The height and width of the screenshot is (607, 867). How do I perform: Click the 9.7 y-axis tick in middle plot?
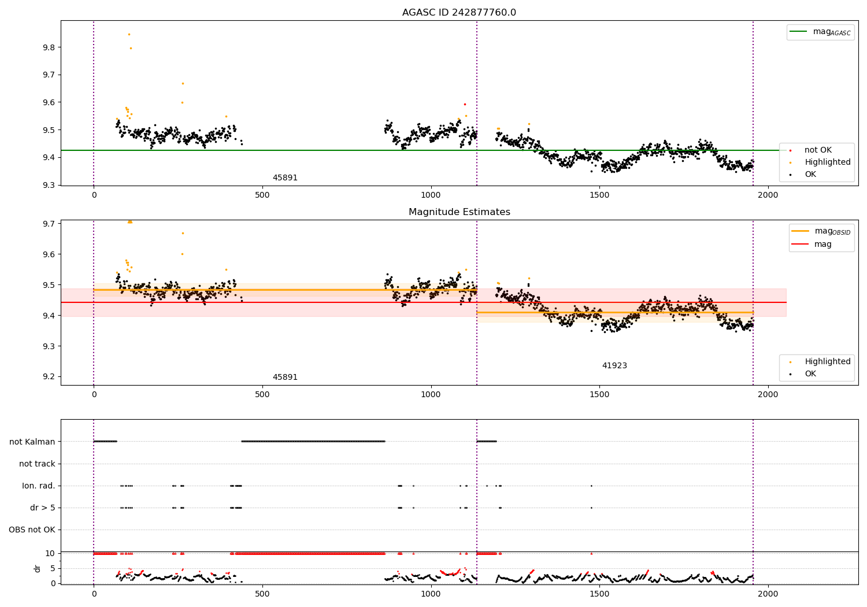(49, 224)
